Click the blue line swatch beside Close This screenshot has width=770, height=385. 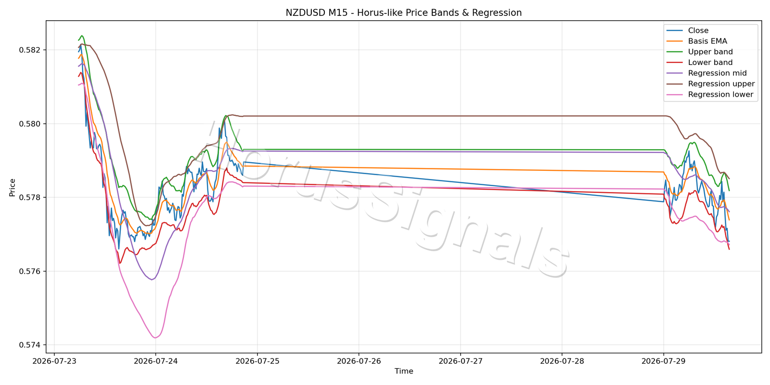(675, 31)
